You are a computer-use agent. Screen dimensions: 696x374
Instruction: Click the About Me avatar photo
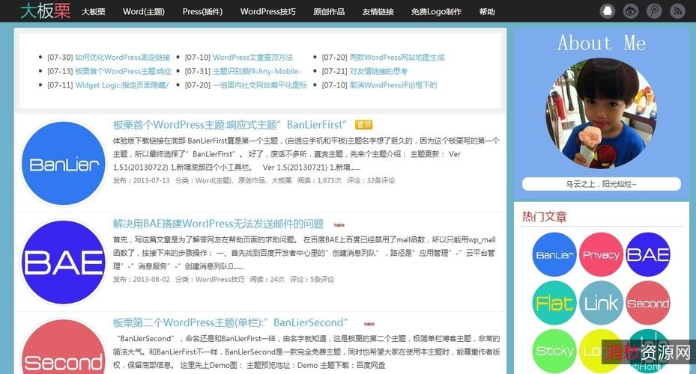tap(601, 114)
